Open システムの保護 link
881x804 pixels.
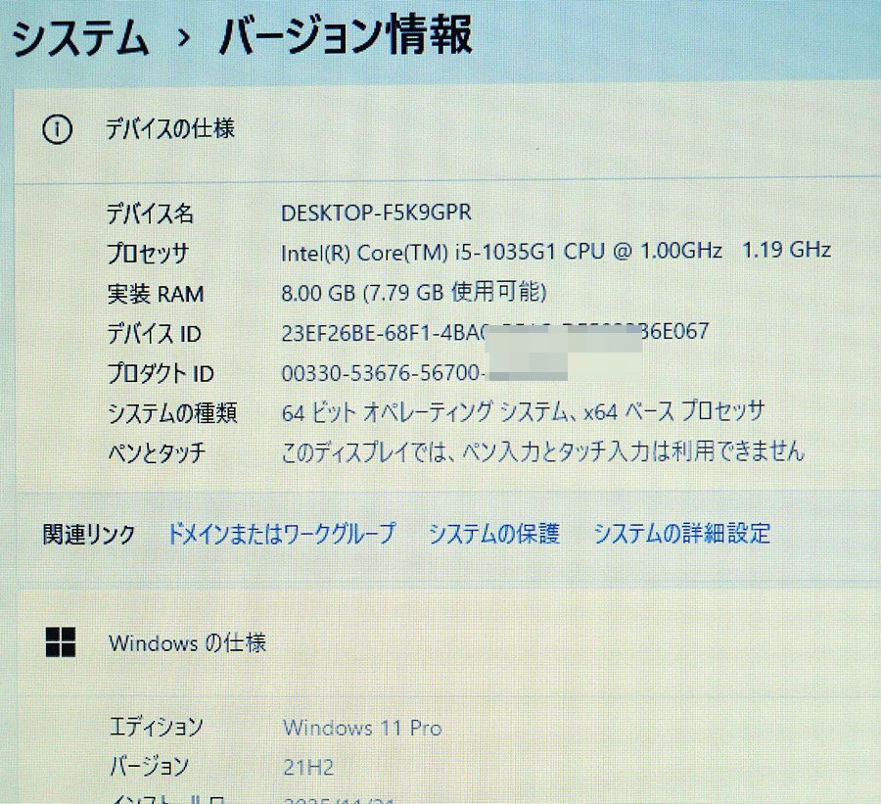pyautogui.click(x=494, y=534)
